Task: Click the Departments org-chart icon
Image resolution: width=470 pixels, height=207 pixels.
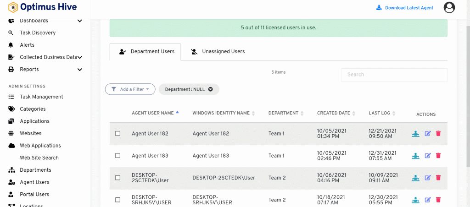Action: (x=11, y=170)
